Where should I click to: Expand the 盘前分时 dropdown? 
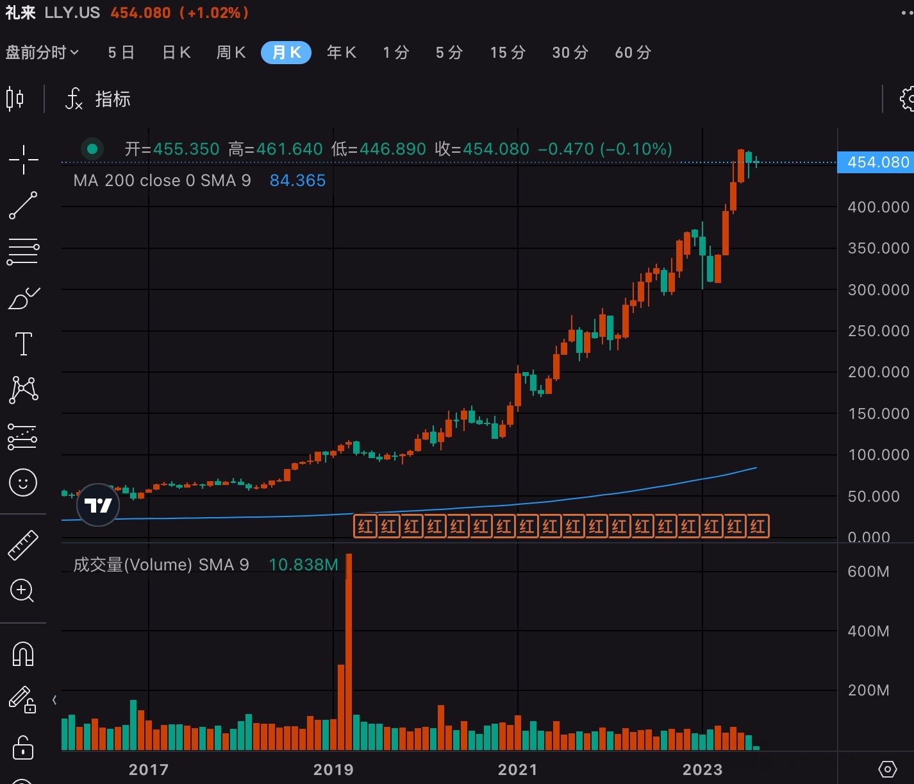coord(42,53)
